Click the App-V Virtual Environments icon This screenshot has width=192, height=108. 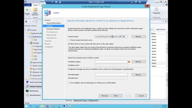click(x=31, y=69)
